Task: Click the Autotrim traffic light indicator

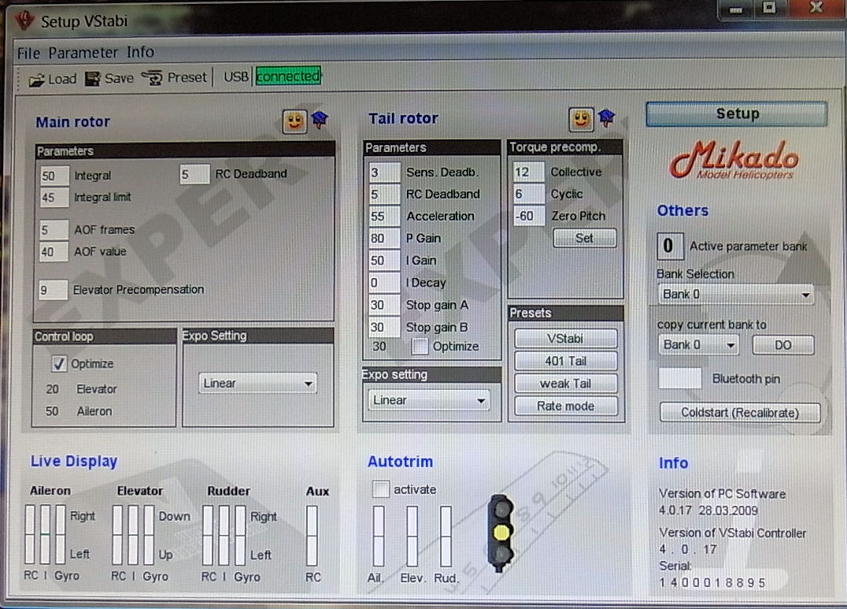Action: click(501, 533)
